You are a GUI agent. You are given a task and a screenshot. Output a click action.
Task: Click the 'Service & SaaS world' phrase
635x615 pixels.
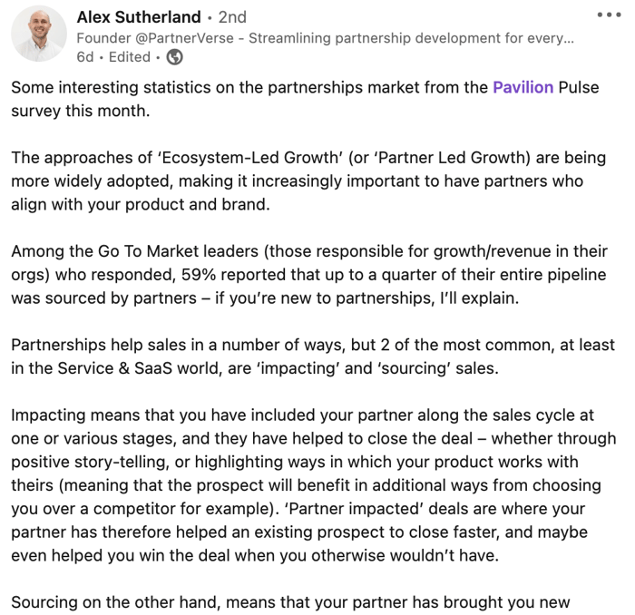pyautogui.click(x=140, y=368)
